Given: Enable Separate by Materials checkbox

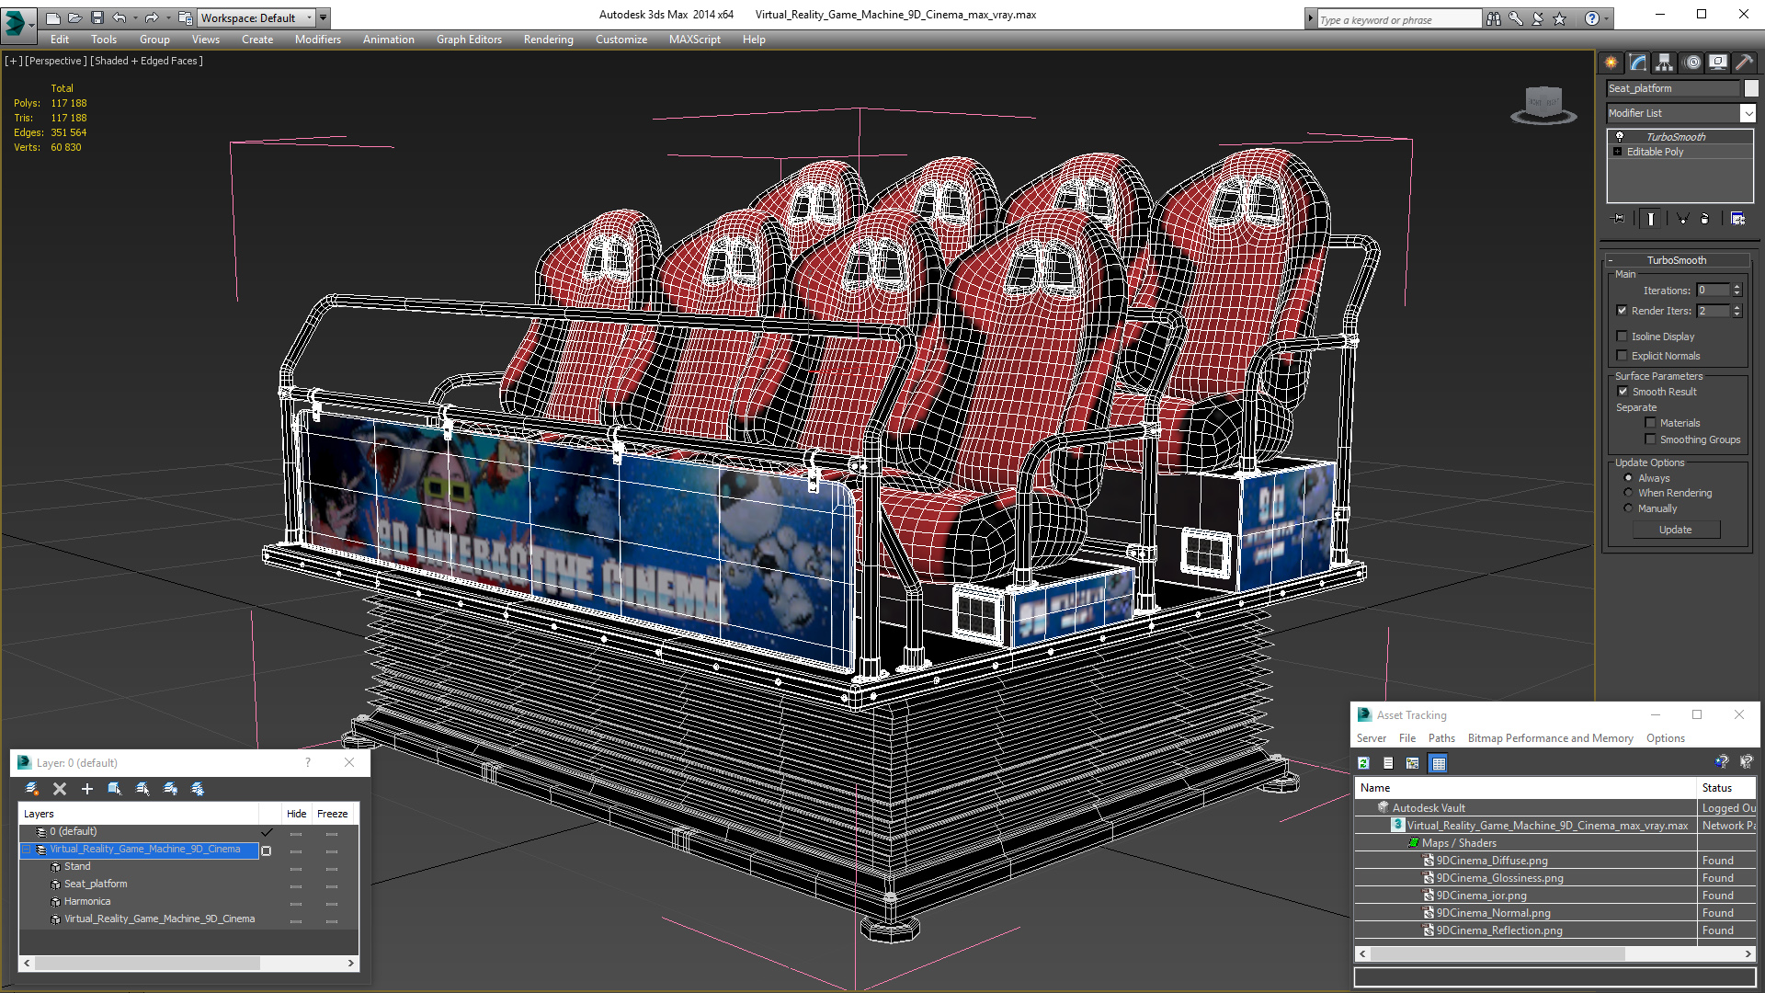Looking at the screenshot, I should (x=1651, y=423).
